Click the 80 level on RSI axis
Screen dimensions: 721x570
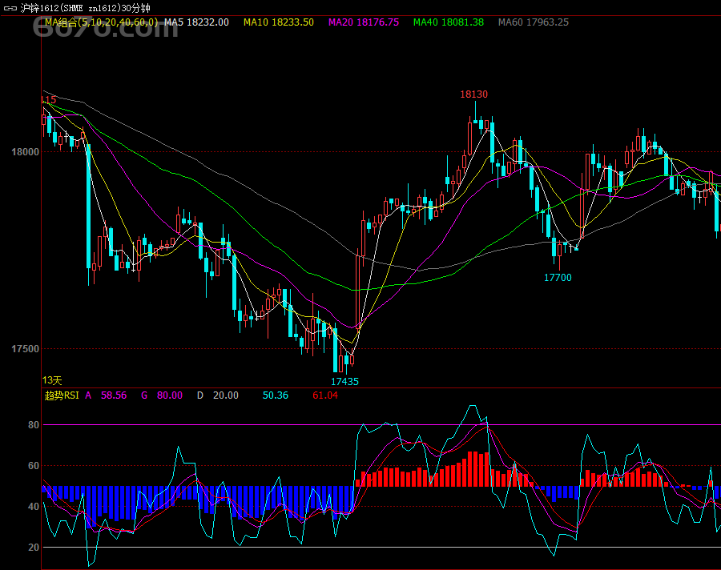click(34, 425)
